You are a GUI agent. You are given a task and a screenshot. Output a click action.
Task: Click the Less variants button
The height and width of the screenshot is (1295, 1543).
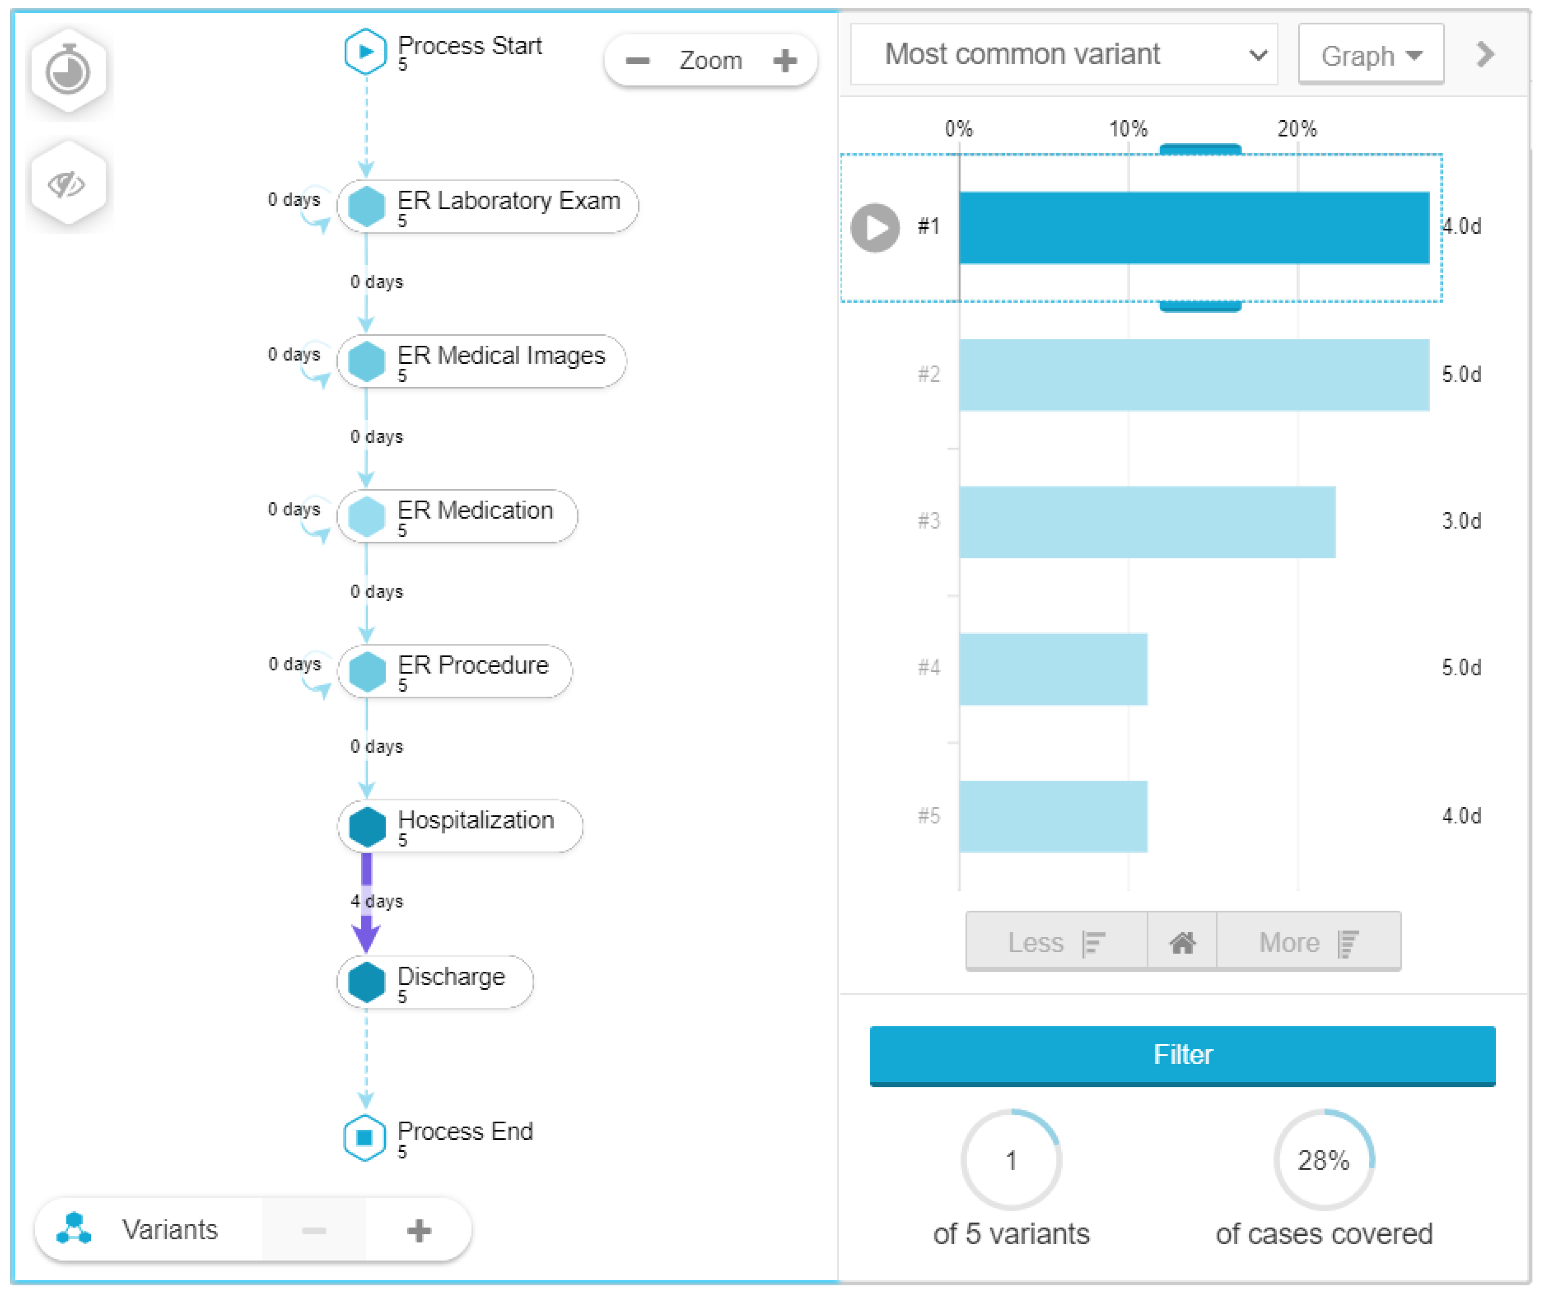(x=1056, y=942)
